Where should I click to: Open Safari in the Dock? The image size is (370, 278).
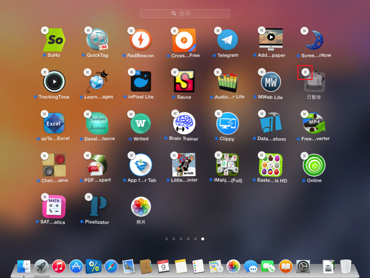(111, 266)
